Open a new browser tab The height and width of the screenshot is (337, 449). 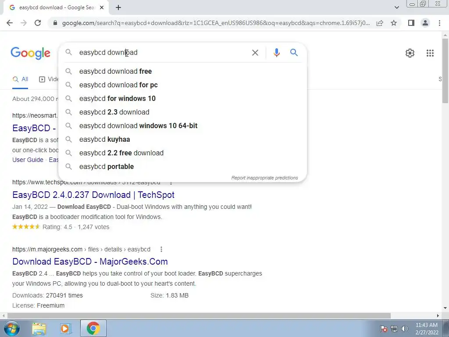point(118,8)
